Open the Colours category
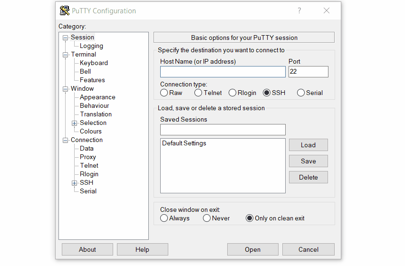This screenshot has height=266, width=405. tap(91, 131)
